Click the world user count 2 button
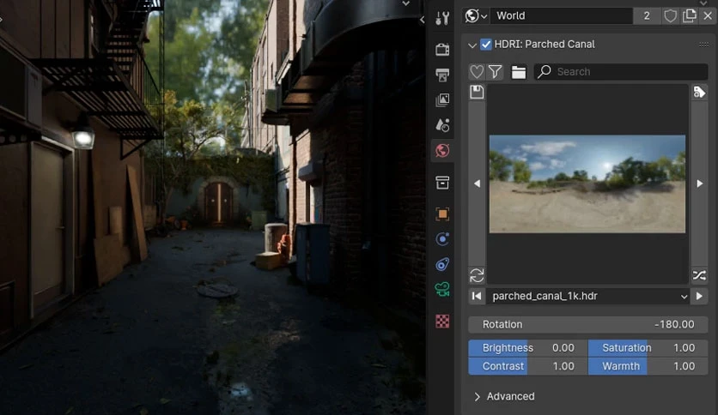Image resolution: width=718 pixels, height=415 pixels. coord(647,16)
